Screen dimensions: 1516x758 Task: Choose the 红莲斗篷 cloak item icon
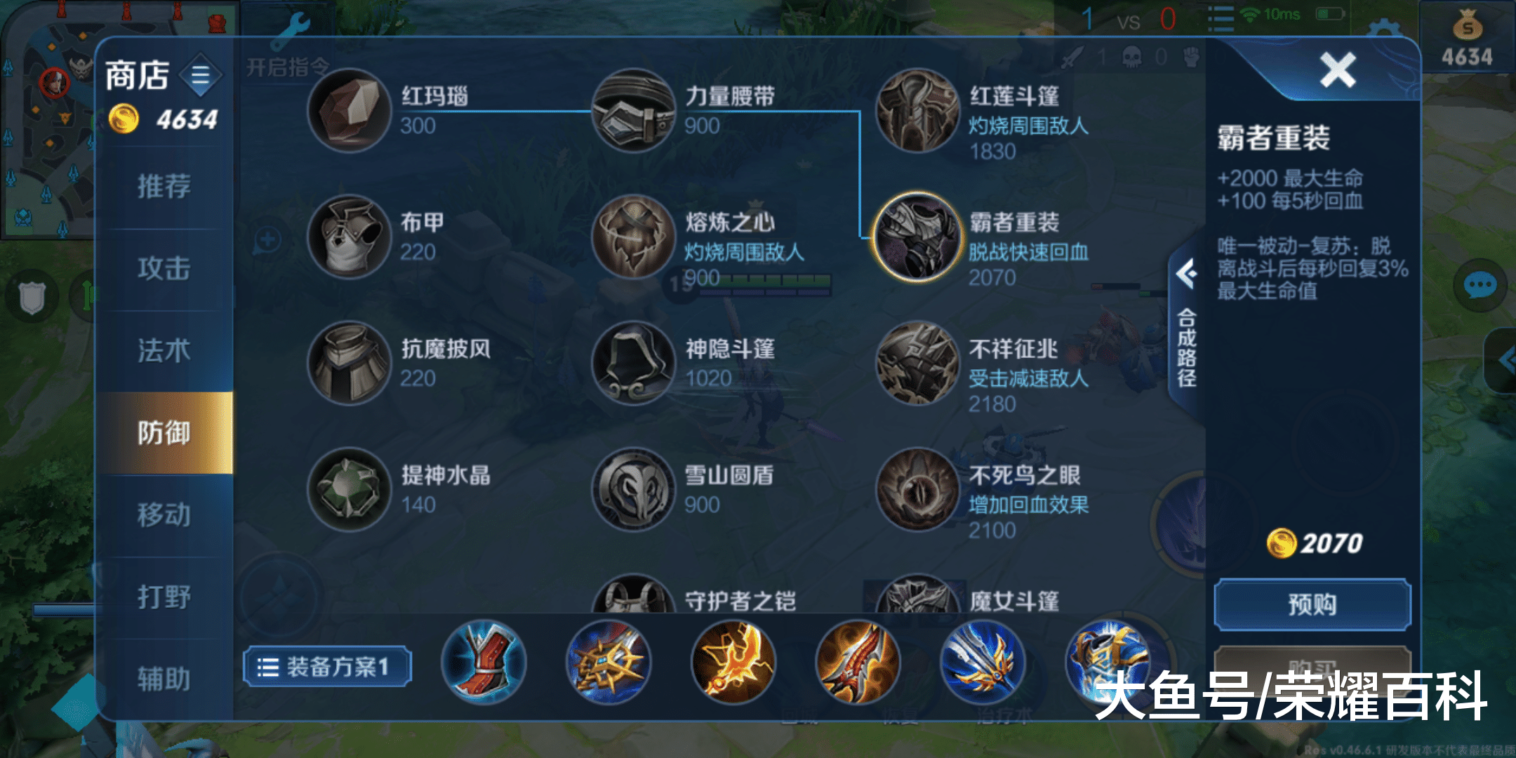[x=917, y=110]
